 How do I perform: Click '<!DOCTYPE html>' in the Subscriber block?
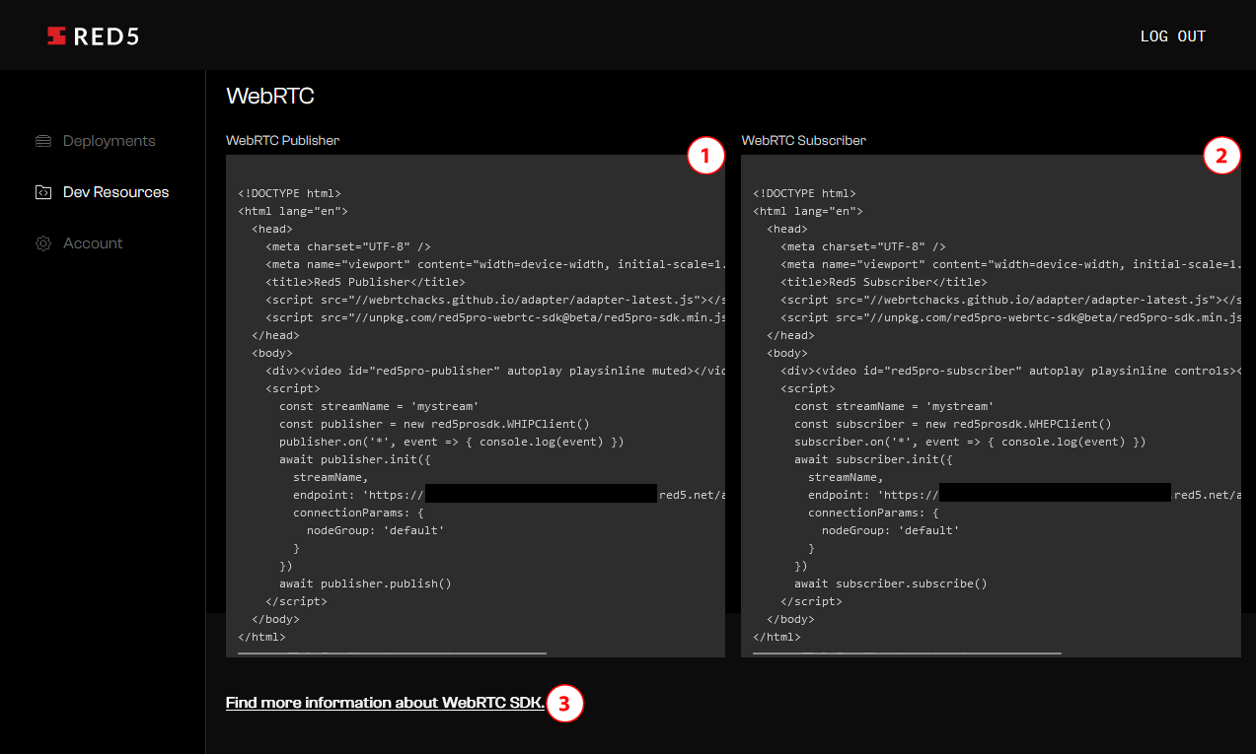804,193
